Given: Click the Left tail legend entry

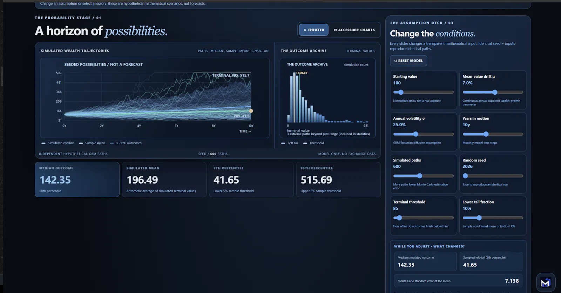Looking at the screenshot, I should click(x=290, y=143).
